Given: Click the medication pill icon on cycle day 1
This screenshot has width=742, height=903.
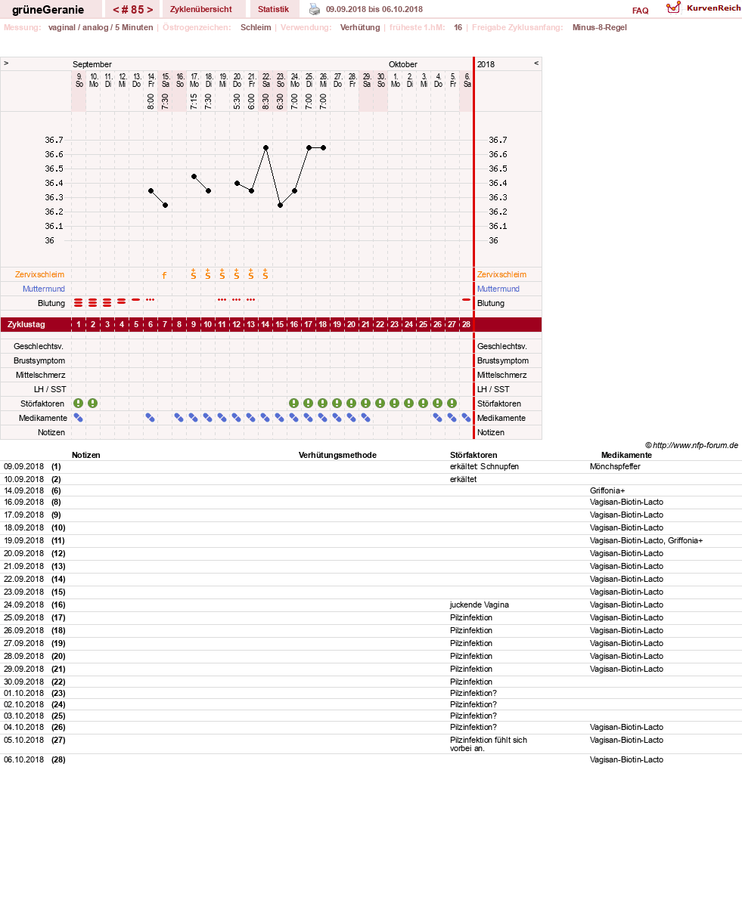Looking at the screenshot, I should point(79,418).
